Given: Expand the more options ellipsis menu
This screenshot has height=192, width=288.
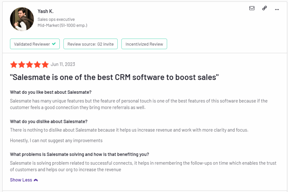Looking at the screenshot, I should point(277,9).
